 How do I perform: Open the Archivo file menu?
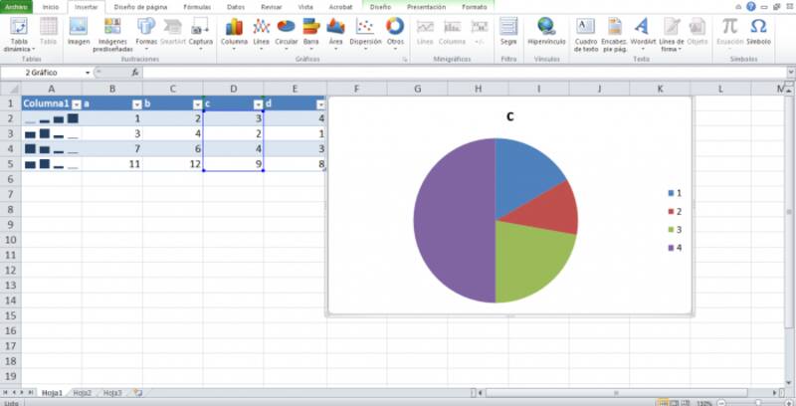click(x=16, y=6)
